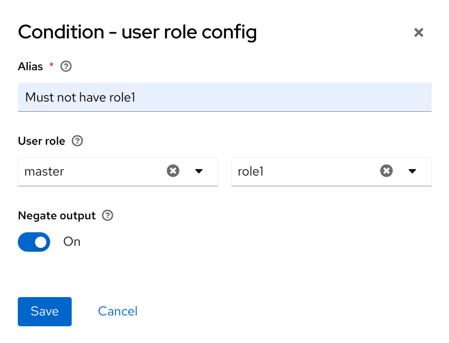
Task: Click the clear icon in the master selector
Action: click(x=173, y=171)
